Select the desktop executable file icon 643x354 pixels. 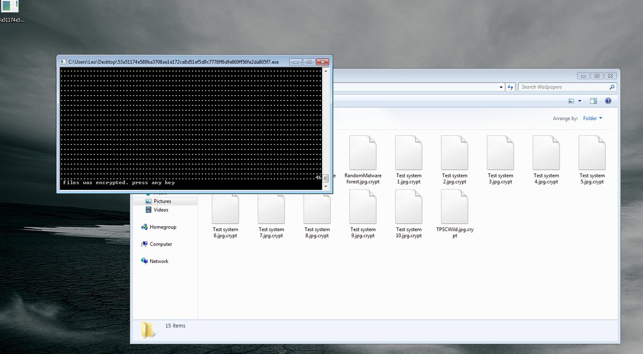(10, 7)
